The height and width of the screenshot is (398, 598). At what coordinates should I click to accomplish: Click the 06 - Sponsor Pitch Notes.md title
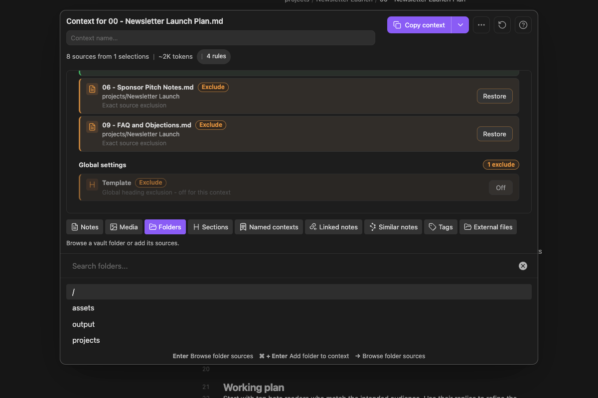pyautogui.click(x=148, y=87)
